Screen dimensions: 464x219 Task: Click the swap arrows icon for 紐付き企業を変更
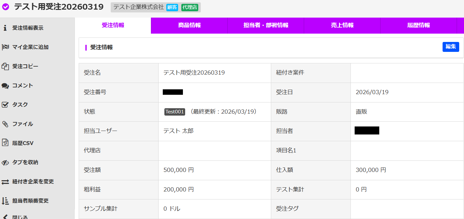click(x=5, y=182)
